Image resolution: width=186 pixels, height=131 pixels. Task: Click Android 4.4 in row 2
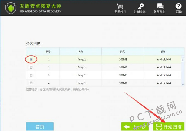164,67
